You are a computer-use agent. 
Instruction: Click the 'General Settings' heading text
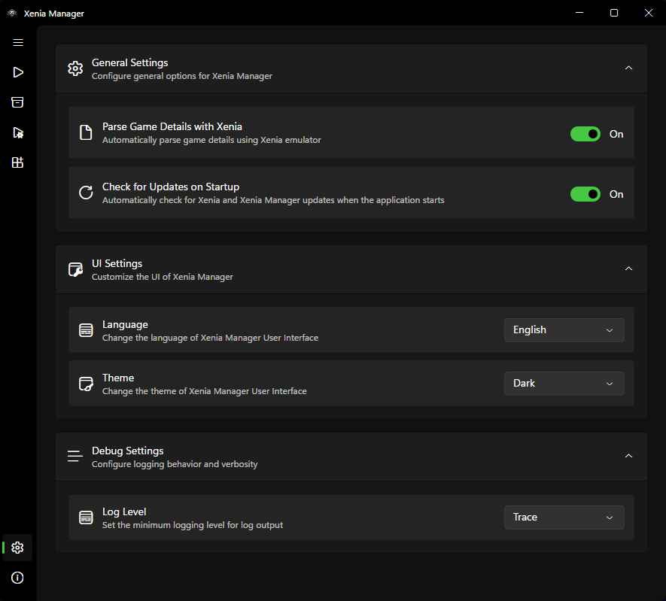[130, 63]
